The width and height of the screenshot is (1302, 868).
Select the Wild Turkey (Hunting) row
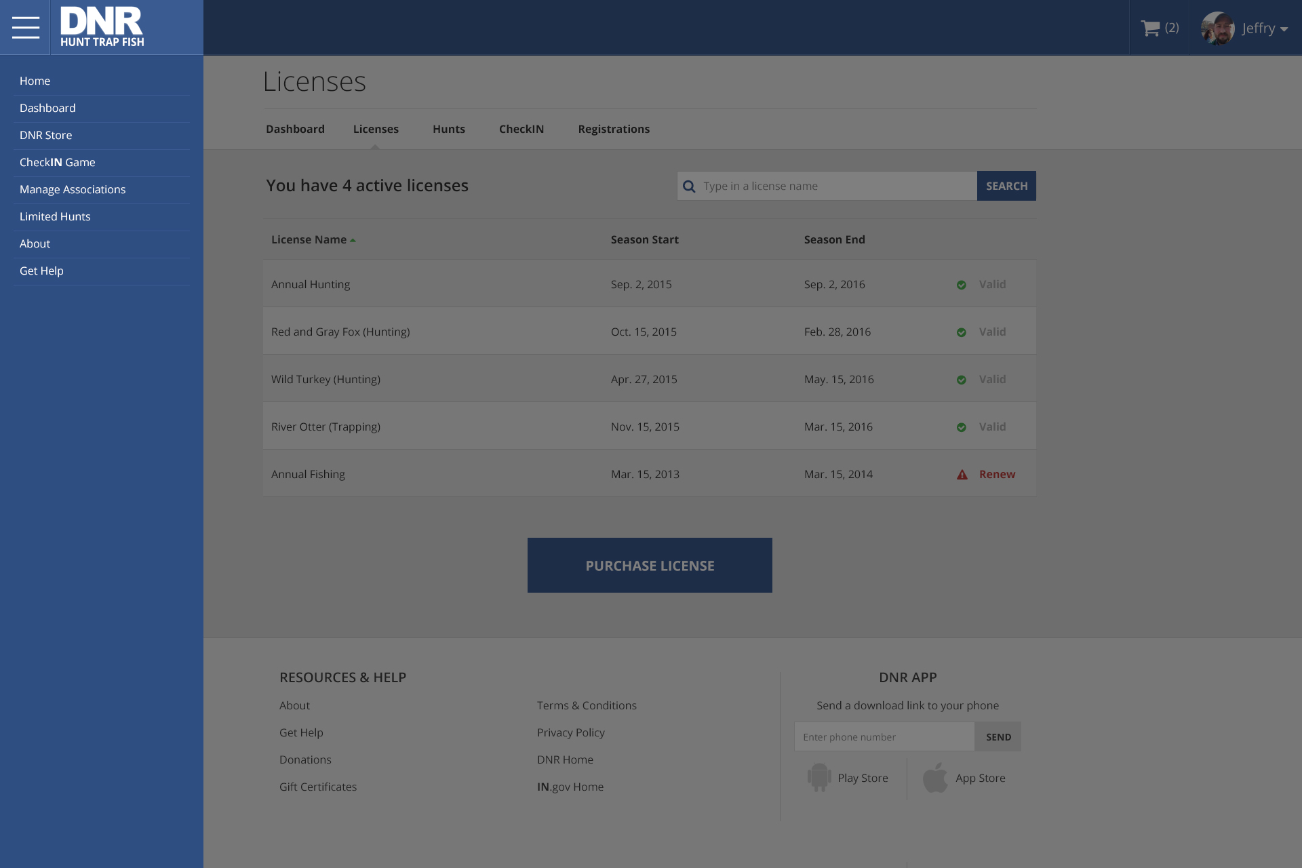click(650, 378)
